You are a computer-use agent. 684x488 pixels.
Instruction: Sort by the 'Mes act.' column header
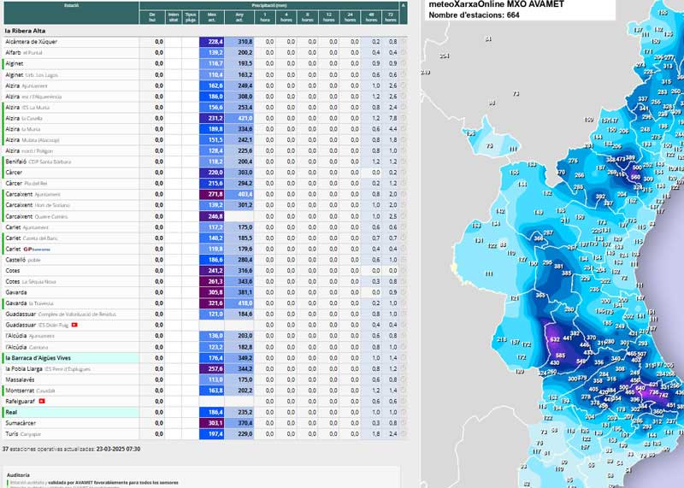point(212,17)
